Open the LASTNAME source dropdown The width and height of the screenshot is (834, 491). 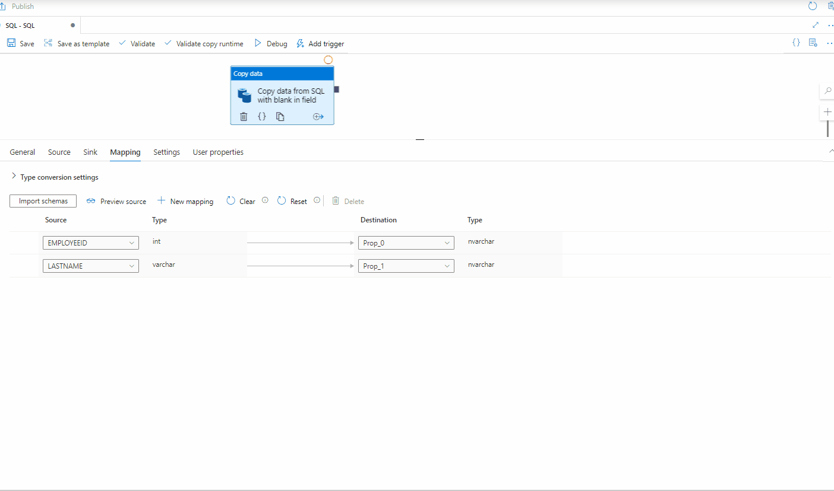point(91,266)
